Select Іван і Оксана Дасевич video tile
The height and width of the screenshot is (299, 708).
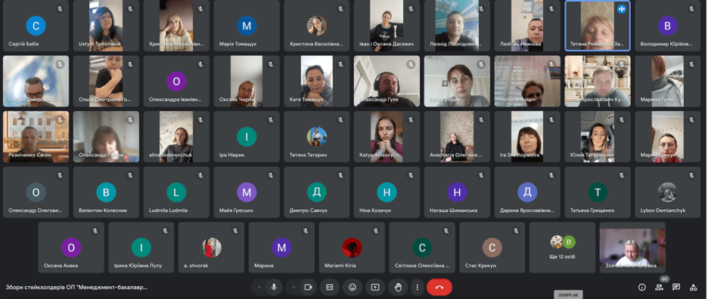point(387,26)
